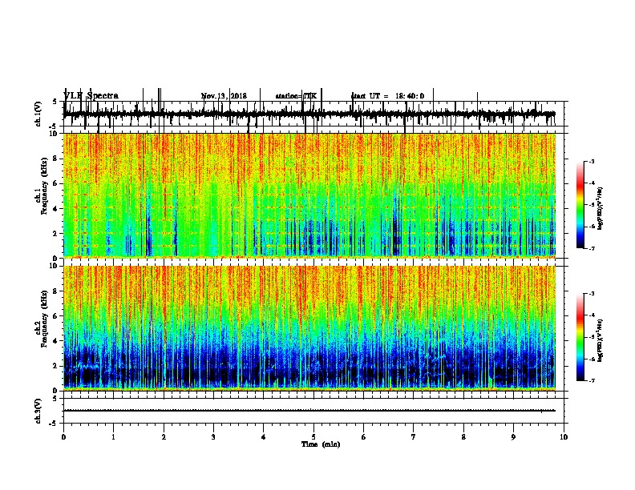
Task: Click the ch.1 "Frequency (kHz)" axis label
Action: [x=45, y=186]
